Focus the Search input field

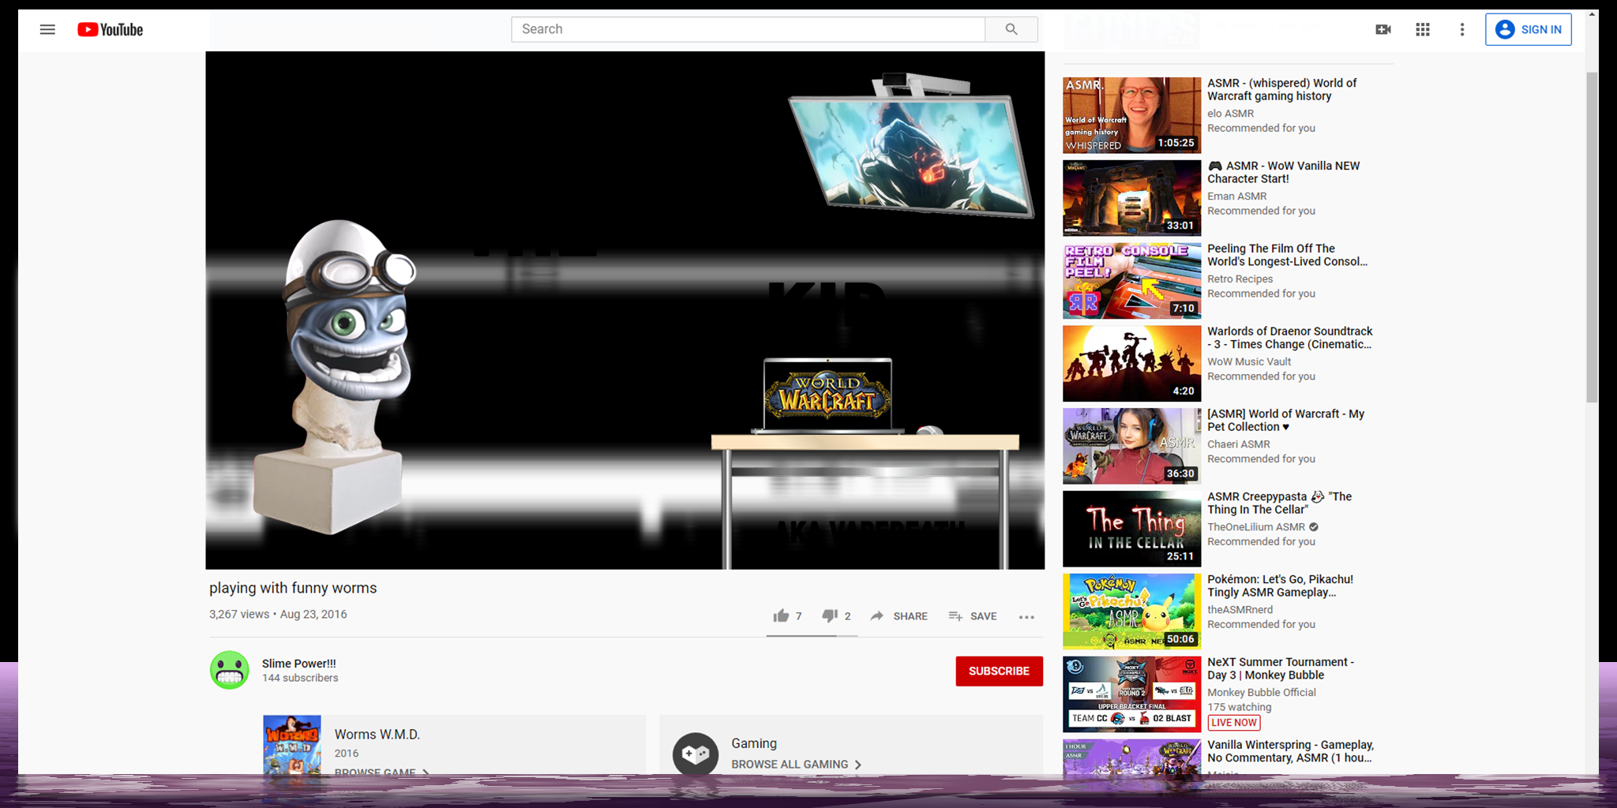[748, 29]
